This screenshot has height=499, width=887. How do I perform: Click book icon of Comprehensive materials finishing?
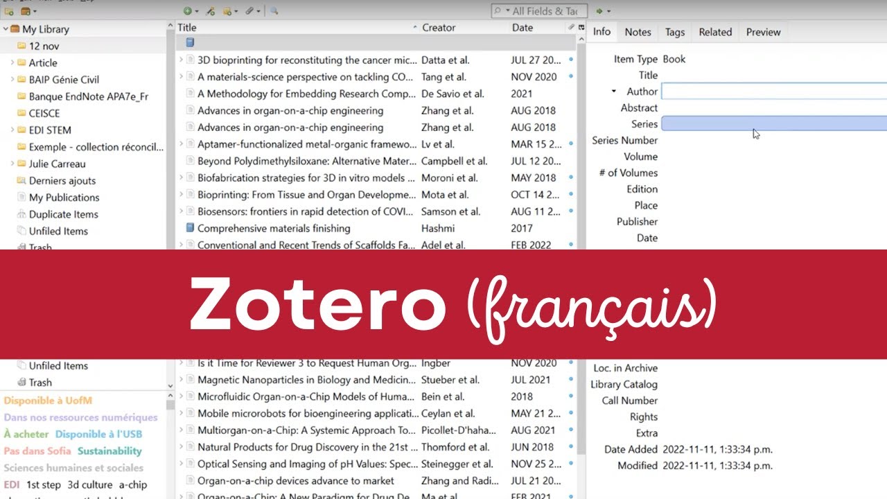(190, 228)
